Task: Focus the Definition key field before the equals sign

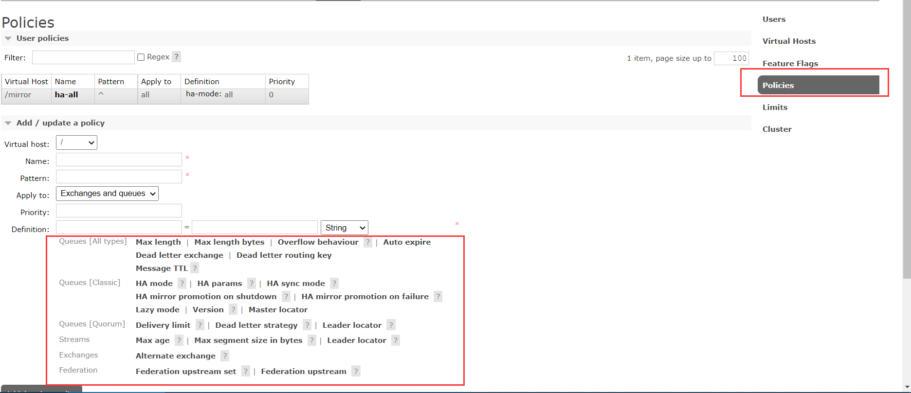Action: pyautogui.click(x=119, y=227)
